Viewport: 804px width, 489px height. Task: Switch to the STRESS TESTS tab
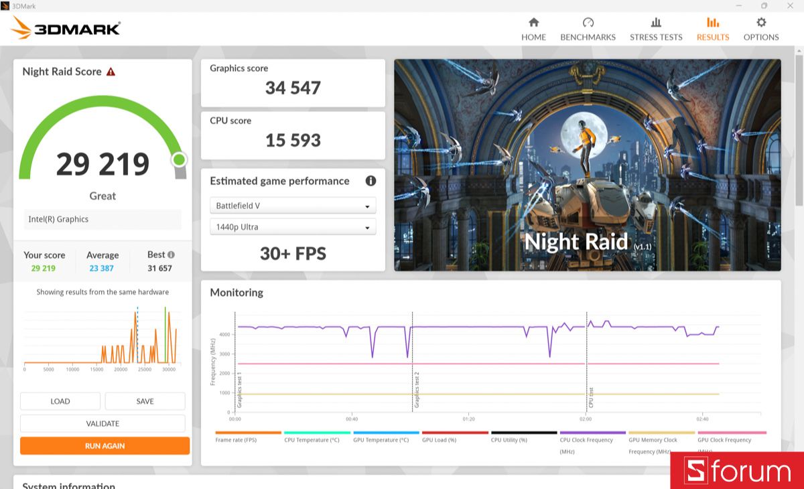656,29
